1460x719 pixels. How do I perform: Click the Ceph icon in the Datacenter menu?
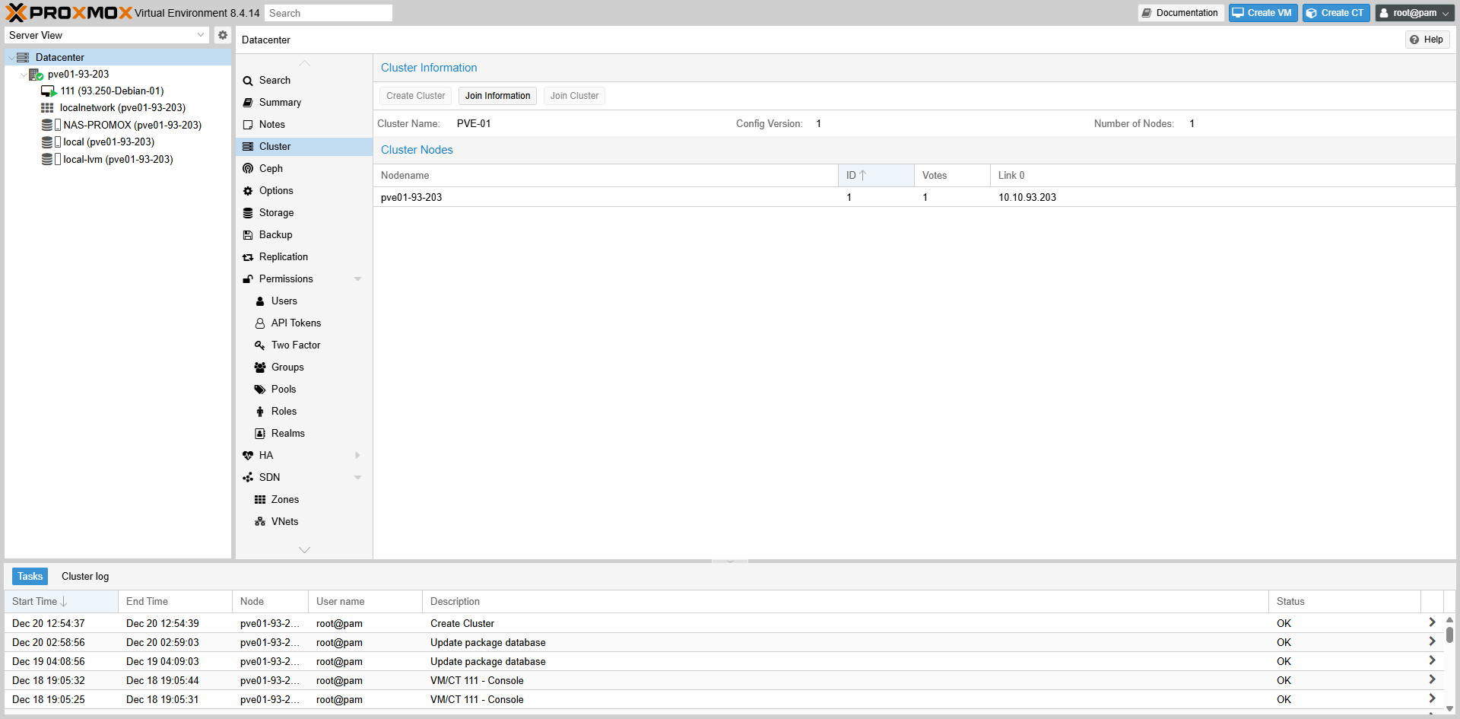click(x=248, y=169)
